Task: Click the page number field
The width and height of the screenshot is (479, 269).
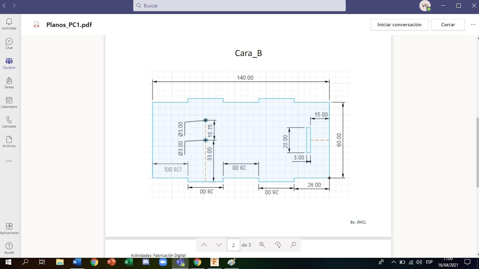Action: pyautogui.click(x=233, y=245)
